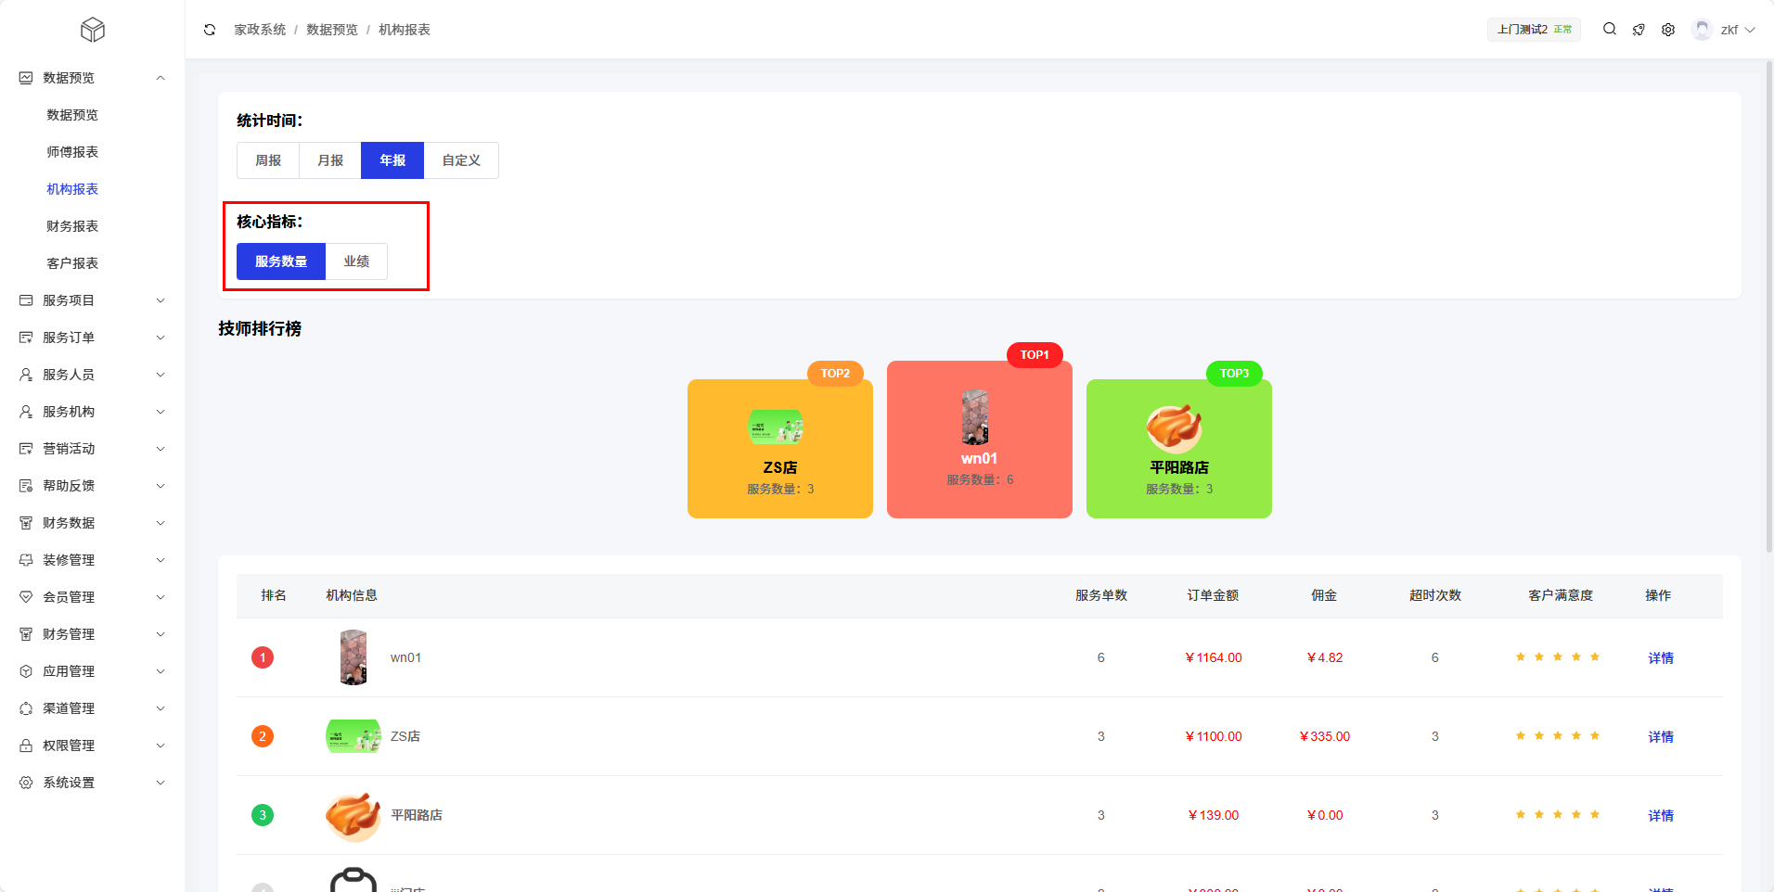This screenshot has width=1774, height=892.
Task: Switch core metric to 服务数量
Action: point(281,261)
